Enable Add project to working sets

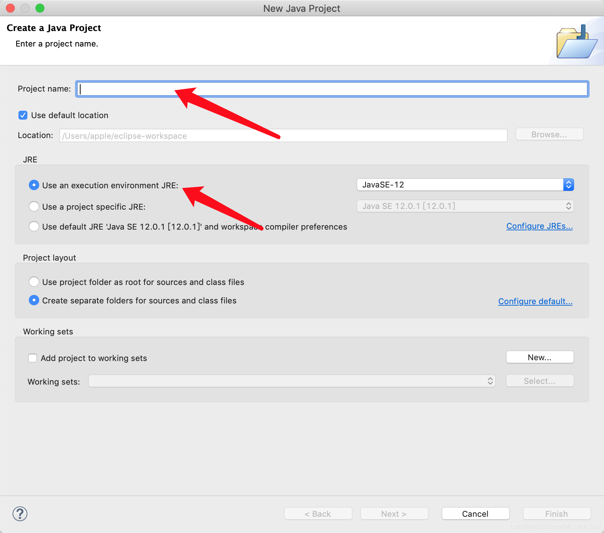(33, 358)
